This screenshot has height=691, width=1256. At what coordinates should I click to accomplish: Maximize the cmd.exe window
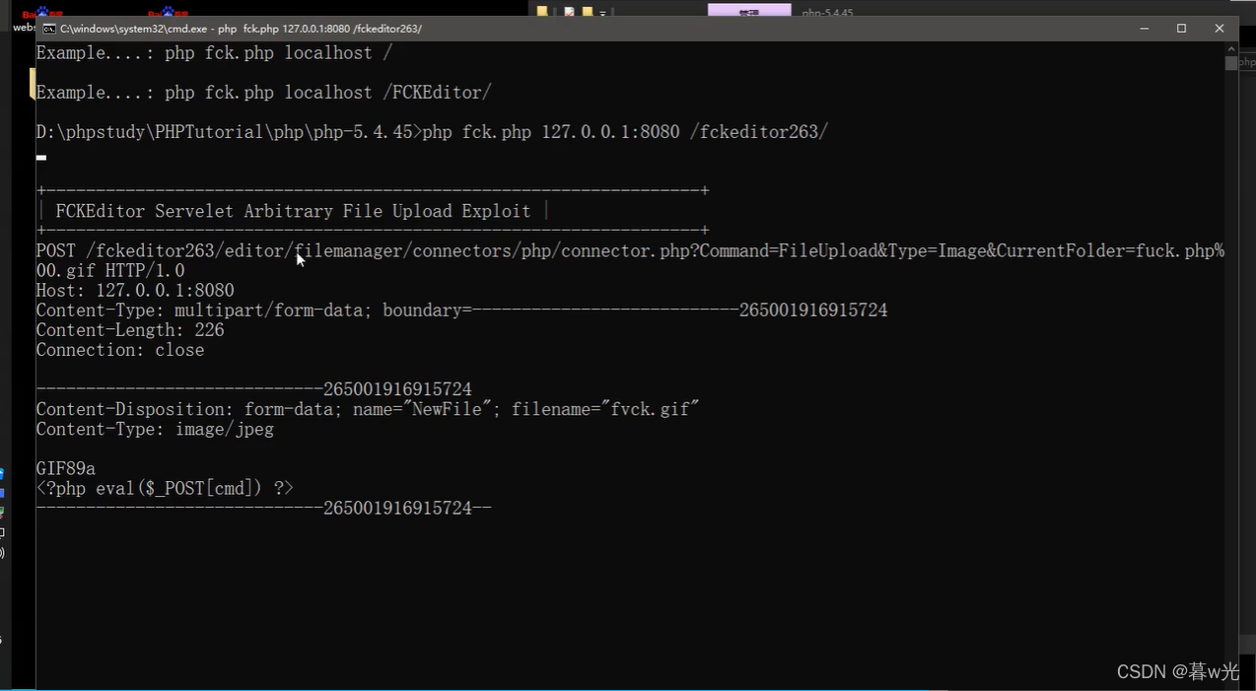(x=1181, y=29)
